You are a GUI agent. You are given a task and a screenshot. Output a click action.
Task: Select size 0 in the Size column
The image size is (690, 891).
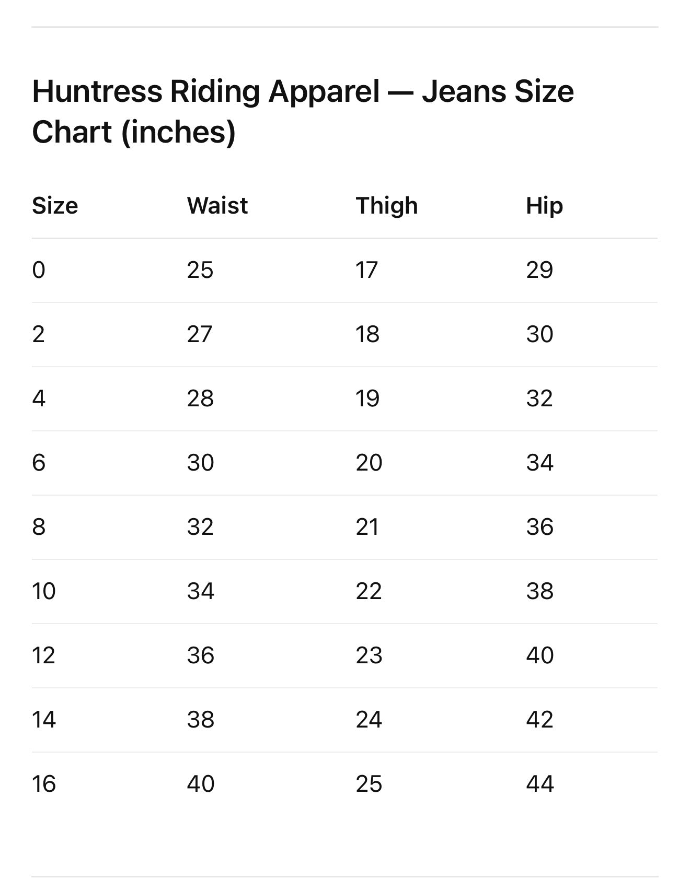(39, 270)
